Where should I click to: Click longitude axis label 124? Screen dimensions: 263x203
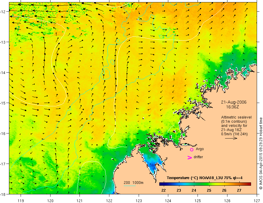pos(168,201)
